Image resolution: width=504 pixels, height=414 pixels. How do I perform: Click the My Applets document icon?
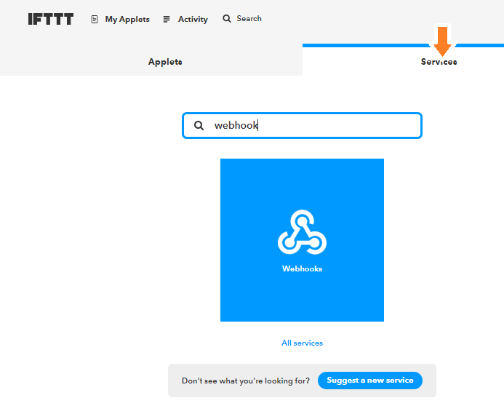94,20
